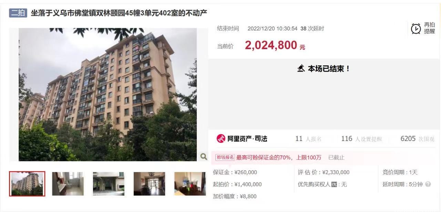This screenshot has height=216, width=441.
Task: Click the 116 人设置提醒 counter
Action: (x=361, y=139)
